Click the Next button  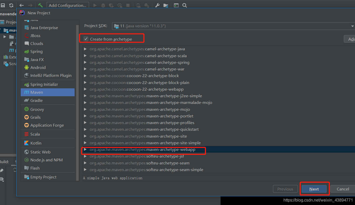tap(314, 189)
